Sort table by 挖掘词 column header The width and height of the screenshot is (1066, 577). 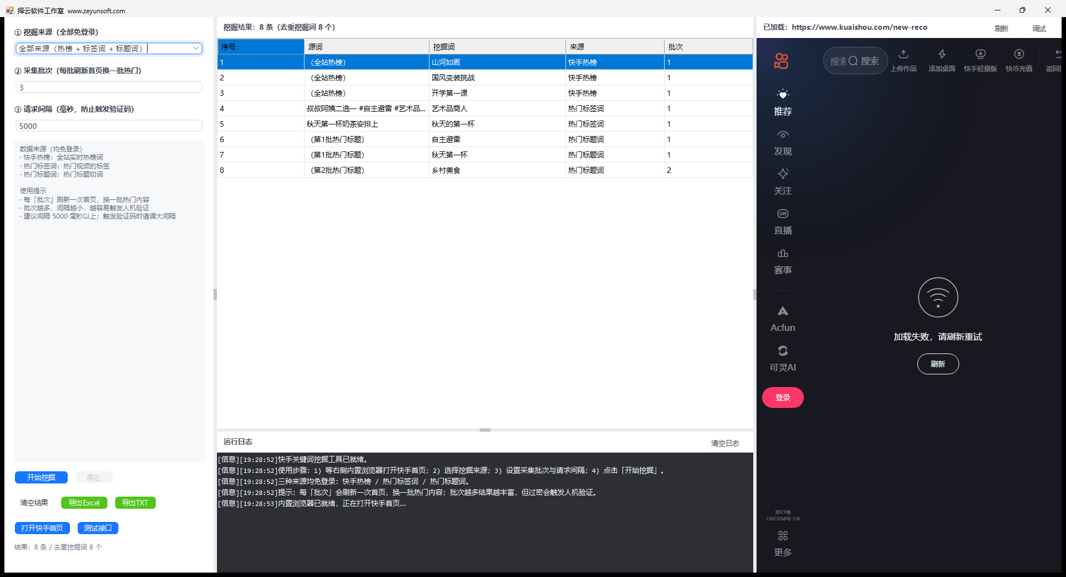(497, 47)
